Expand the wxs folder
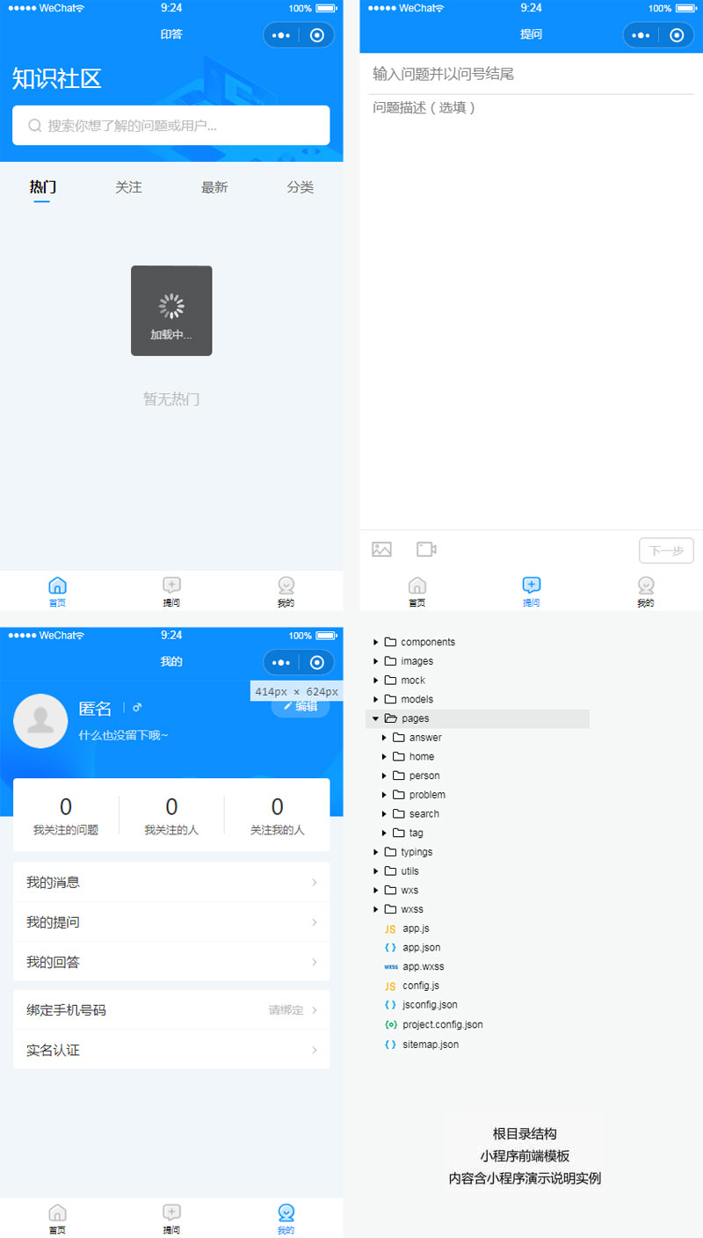The image size is (703, 1238). coord(376,890)
